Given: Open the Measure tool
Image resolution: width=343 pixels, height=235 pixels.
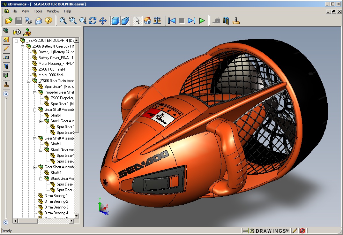Looking at the screenshot, I should pyautogui.click(x=216, y=21).
